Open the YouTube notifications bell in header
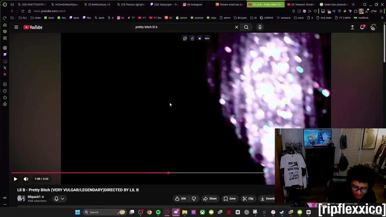The image size is (386, 217). click(x=362, y=27)
